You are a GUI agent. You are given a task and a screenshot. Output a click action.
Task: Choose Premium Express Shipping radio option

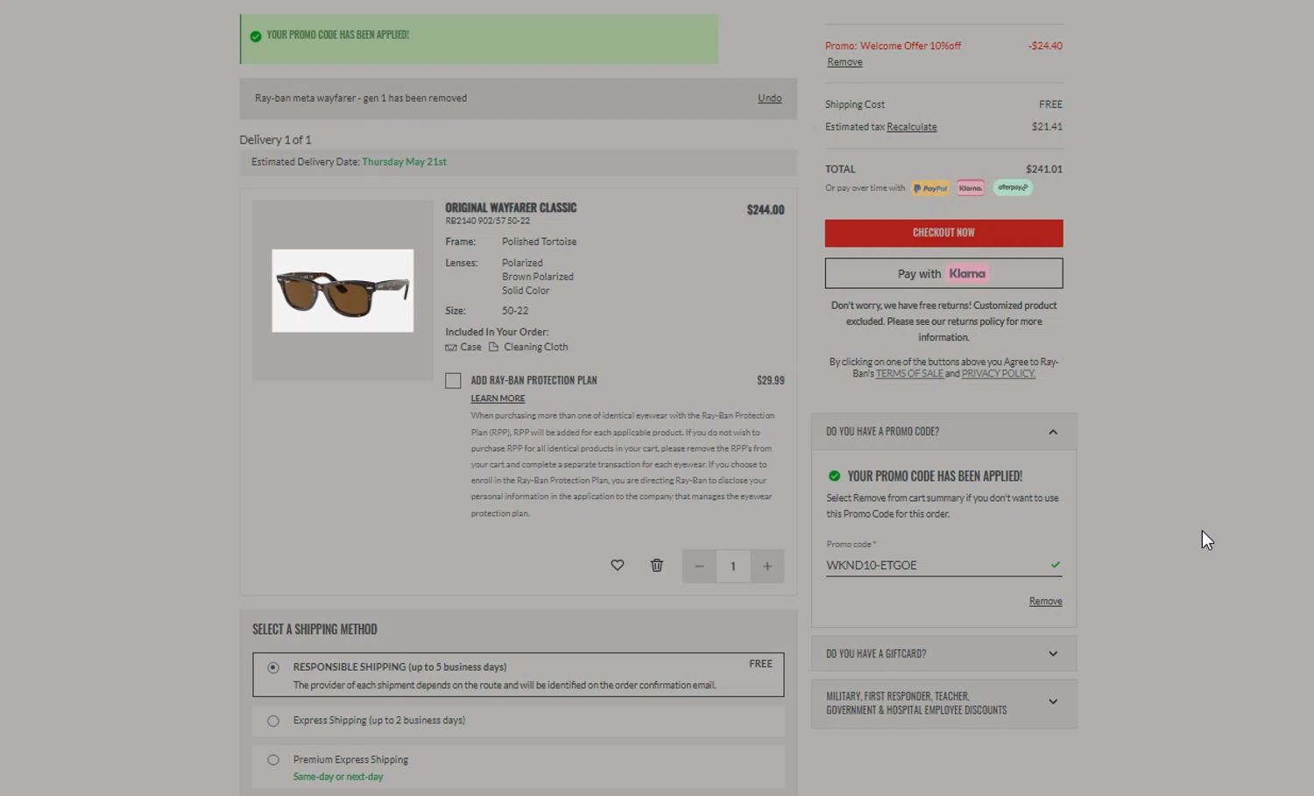tap(273, 760)
